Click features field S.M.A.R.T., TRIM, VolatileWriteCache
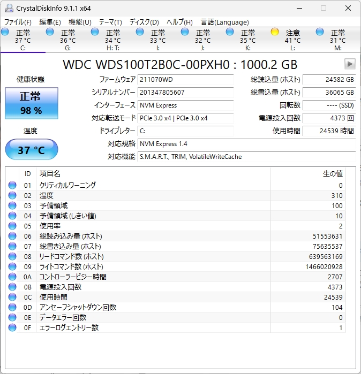 246,157
